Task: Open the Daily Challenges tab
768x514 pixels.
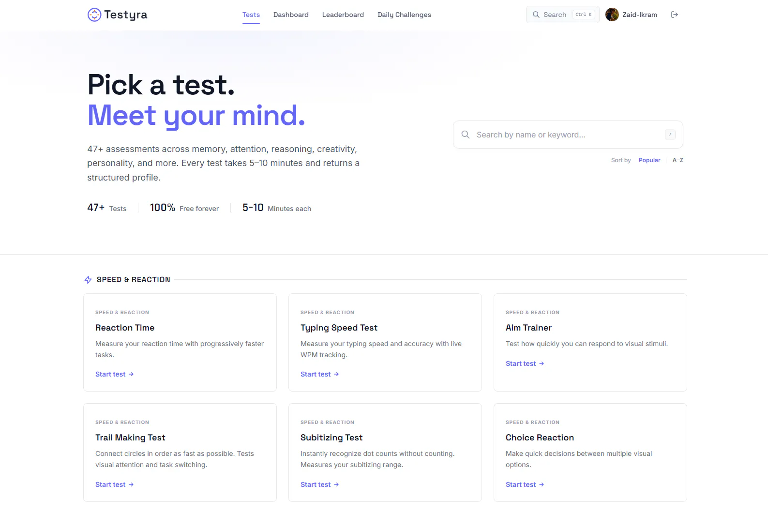Action: [404, 15]
